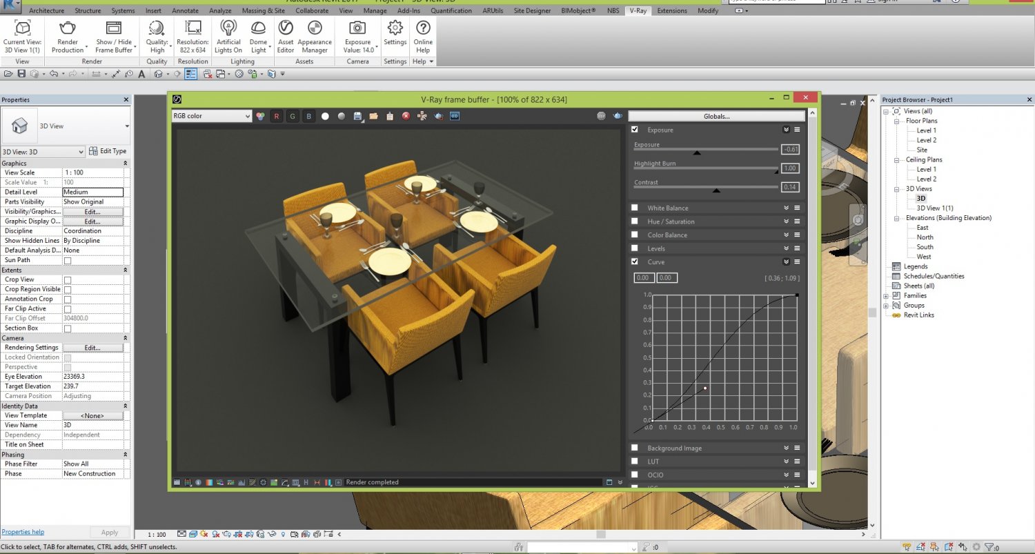Switch to the Architecture ribbon tab
The width and height of the screenshot is (1035, 554).
click(46, 10)
